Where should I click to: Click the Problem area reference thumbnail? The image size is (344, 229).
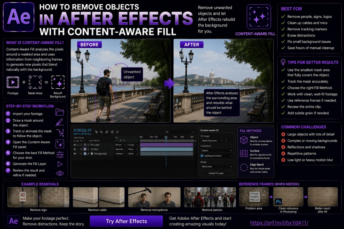[254, 197]
